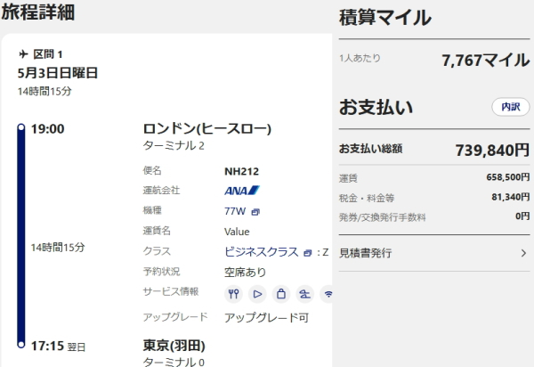Viewport: 534px width, 367px height.
Task: Click the 739,840円 total payment amount
Action: (492, 150)
